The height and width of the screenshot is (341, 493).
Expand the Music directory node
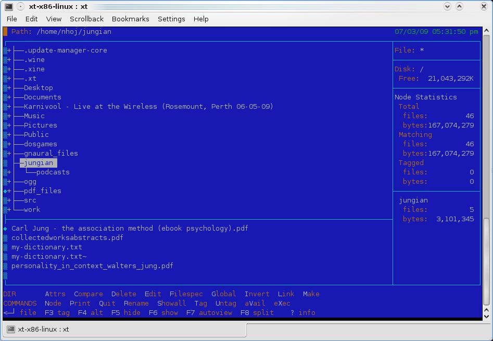[9, 116]
